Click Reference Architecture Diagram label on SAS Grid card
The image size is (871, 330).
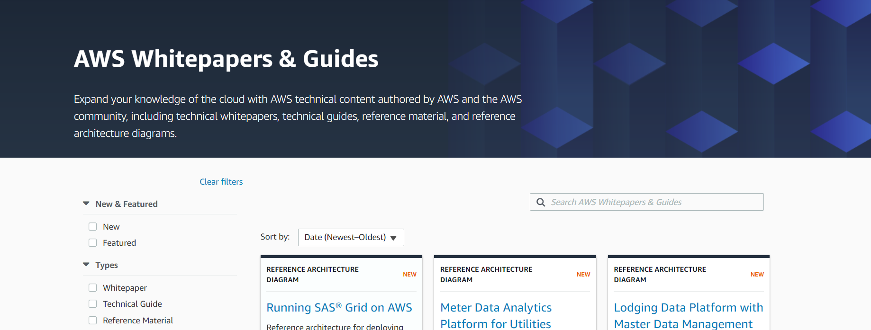tap(312, 275)
